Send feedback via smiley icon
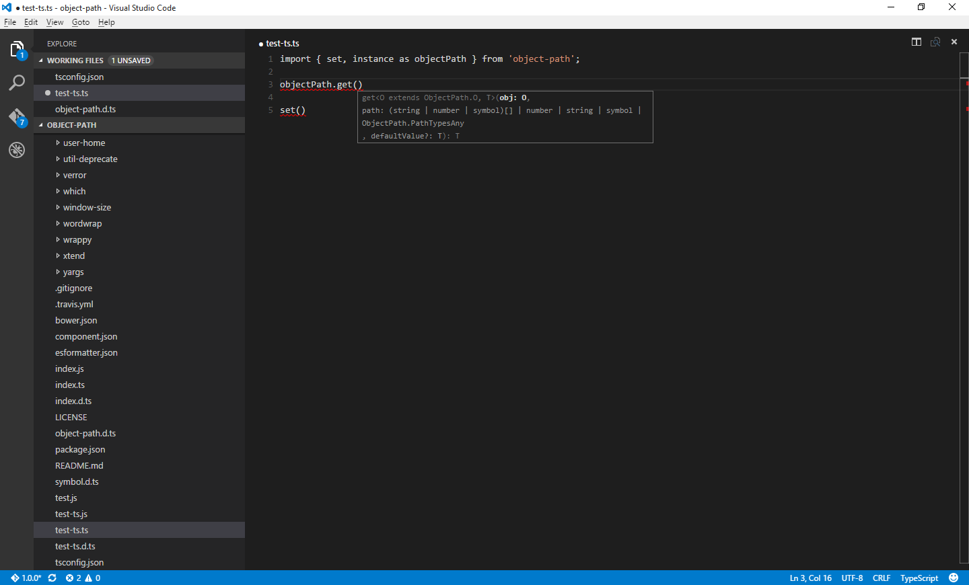Screen dimensions: 969x585 [x=954, y=578]
